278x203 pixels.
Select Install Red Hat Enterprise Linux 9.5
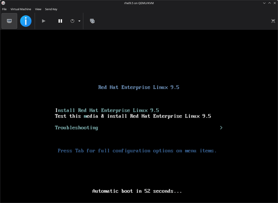[x=107, y=110]
